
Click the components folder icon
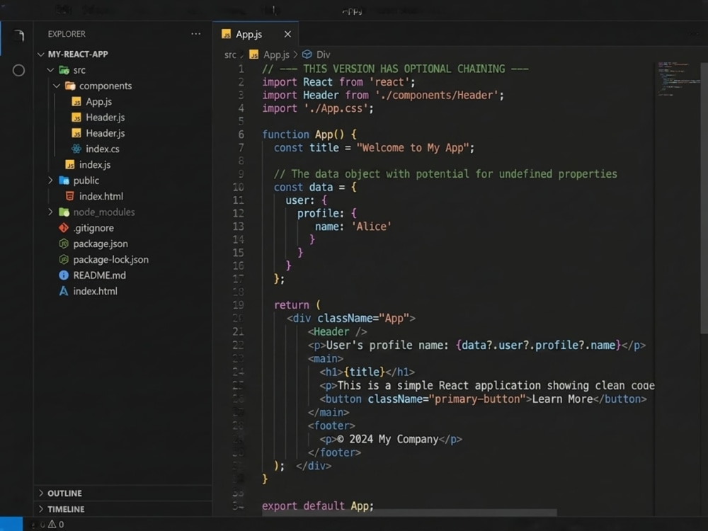pyautogui.click(x=70, y=86)
